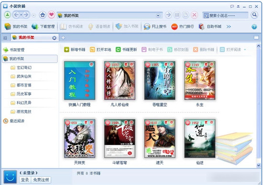Click 删除书籍 delete book button
The width and height of the screenshot is (263, 185).
click(x=204, y=50)
